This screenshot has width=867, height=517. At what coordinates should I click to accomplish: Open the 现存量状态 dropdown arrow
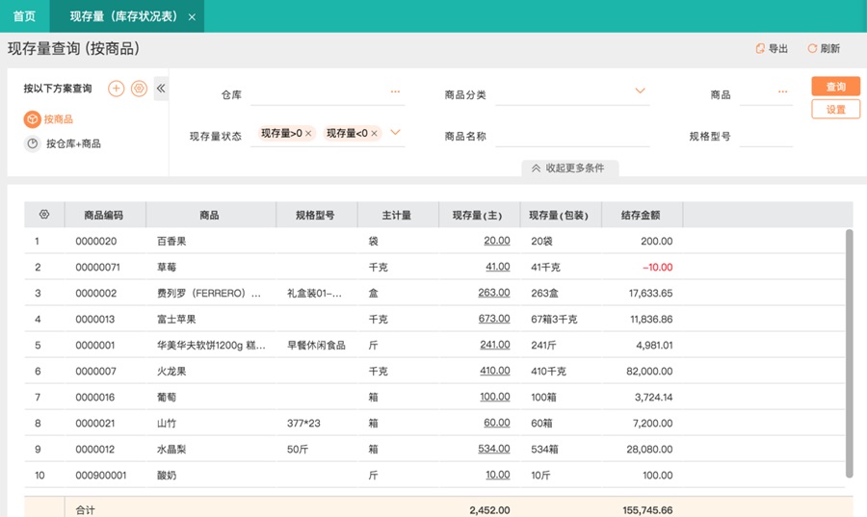395,133
